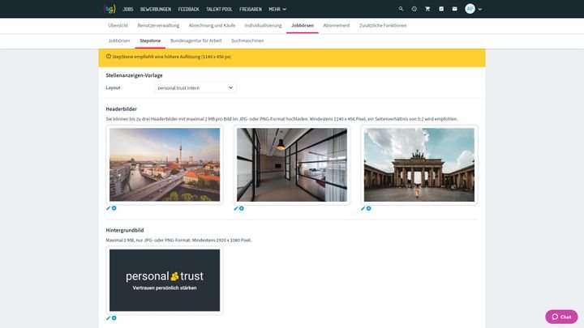Edit the Berlin skyline header image pencil

pos(109,208)
